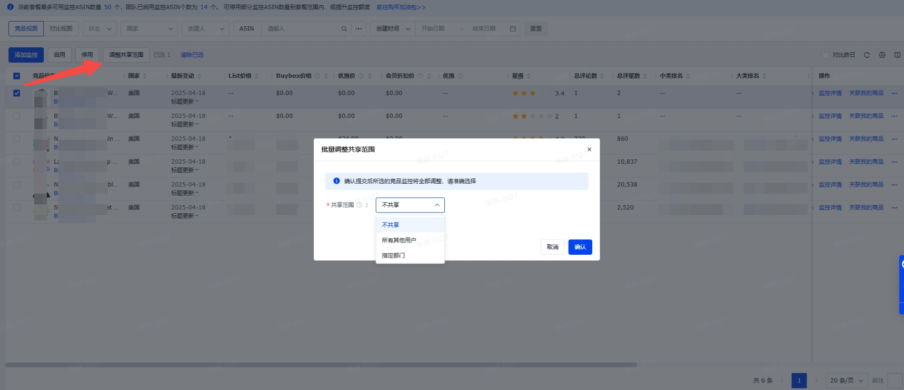Screen dimensions: 904x390
Task: Click the ellipsis icon next to ASIN search
Action: tap(359, 29)
